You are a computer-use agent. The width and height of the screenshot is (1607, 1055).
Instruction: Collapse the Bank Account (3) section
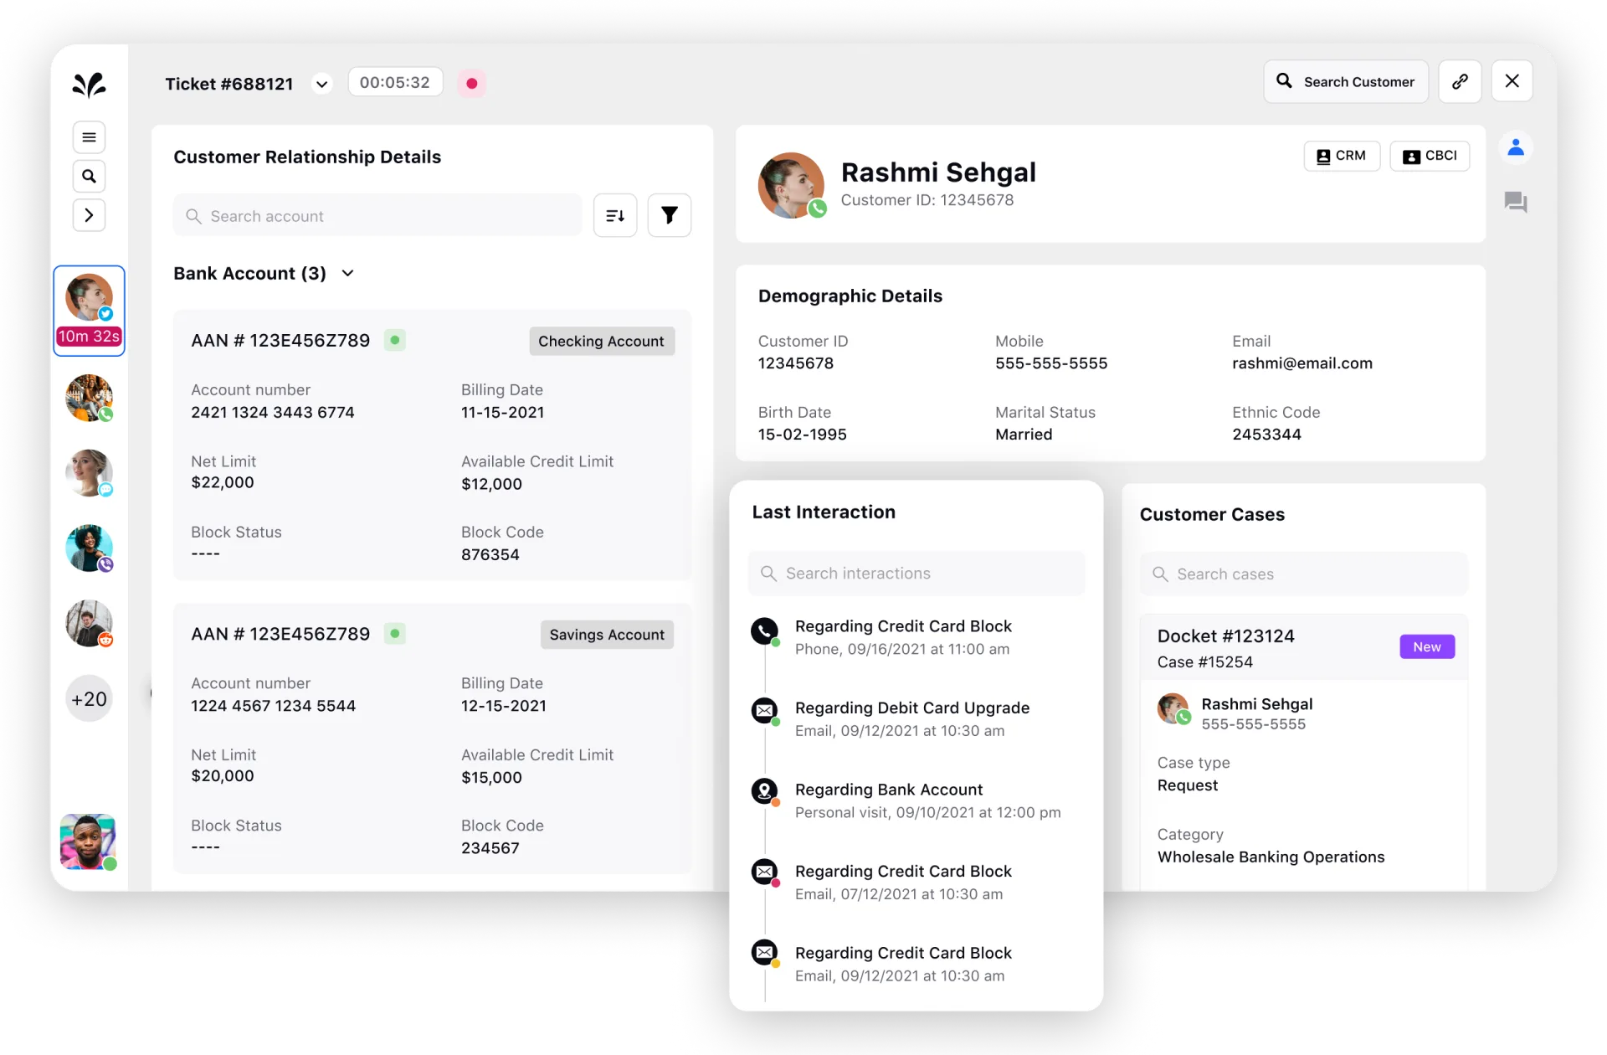coord(348,274)
